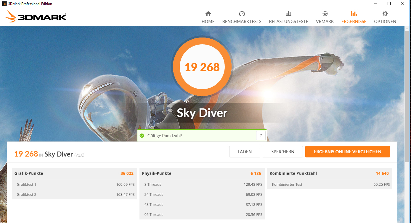Click the LADEN button
The width and height of the screenshot is (411, 223).
245,152
